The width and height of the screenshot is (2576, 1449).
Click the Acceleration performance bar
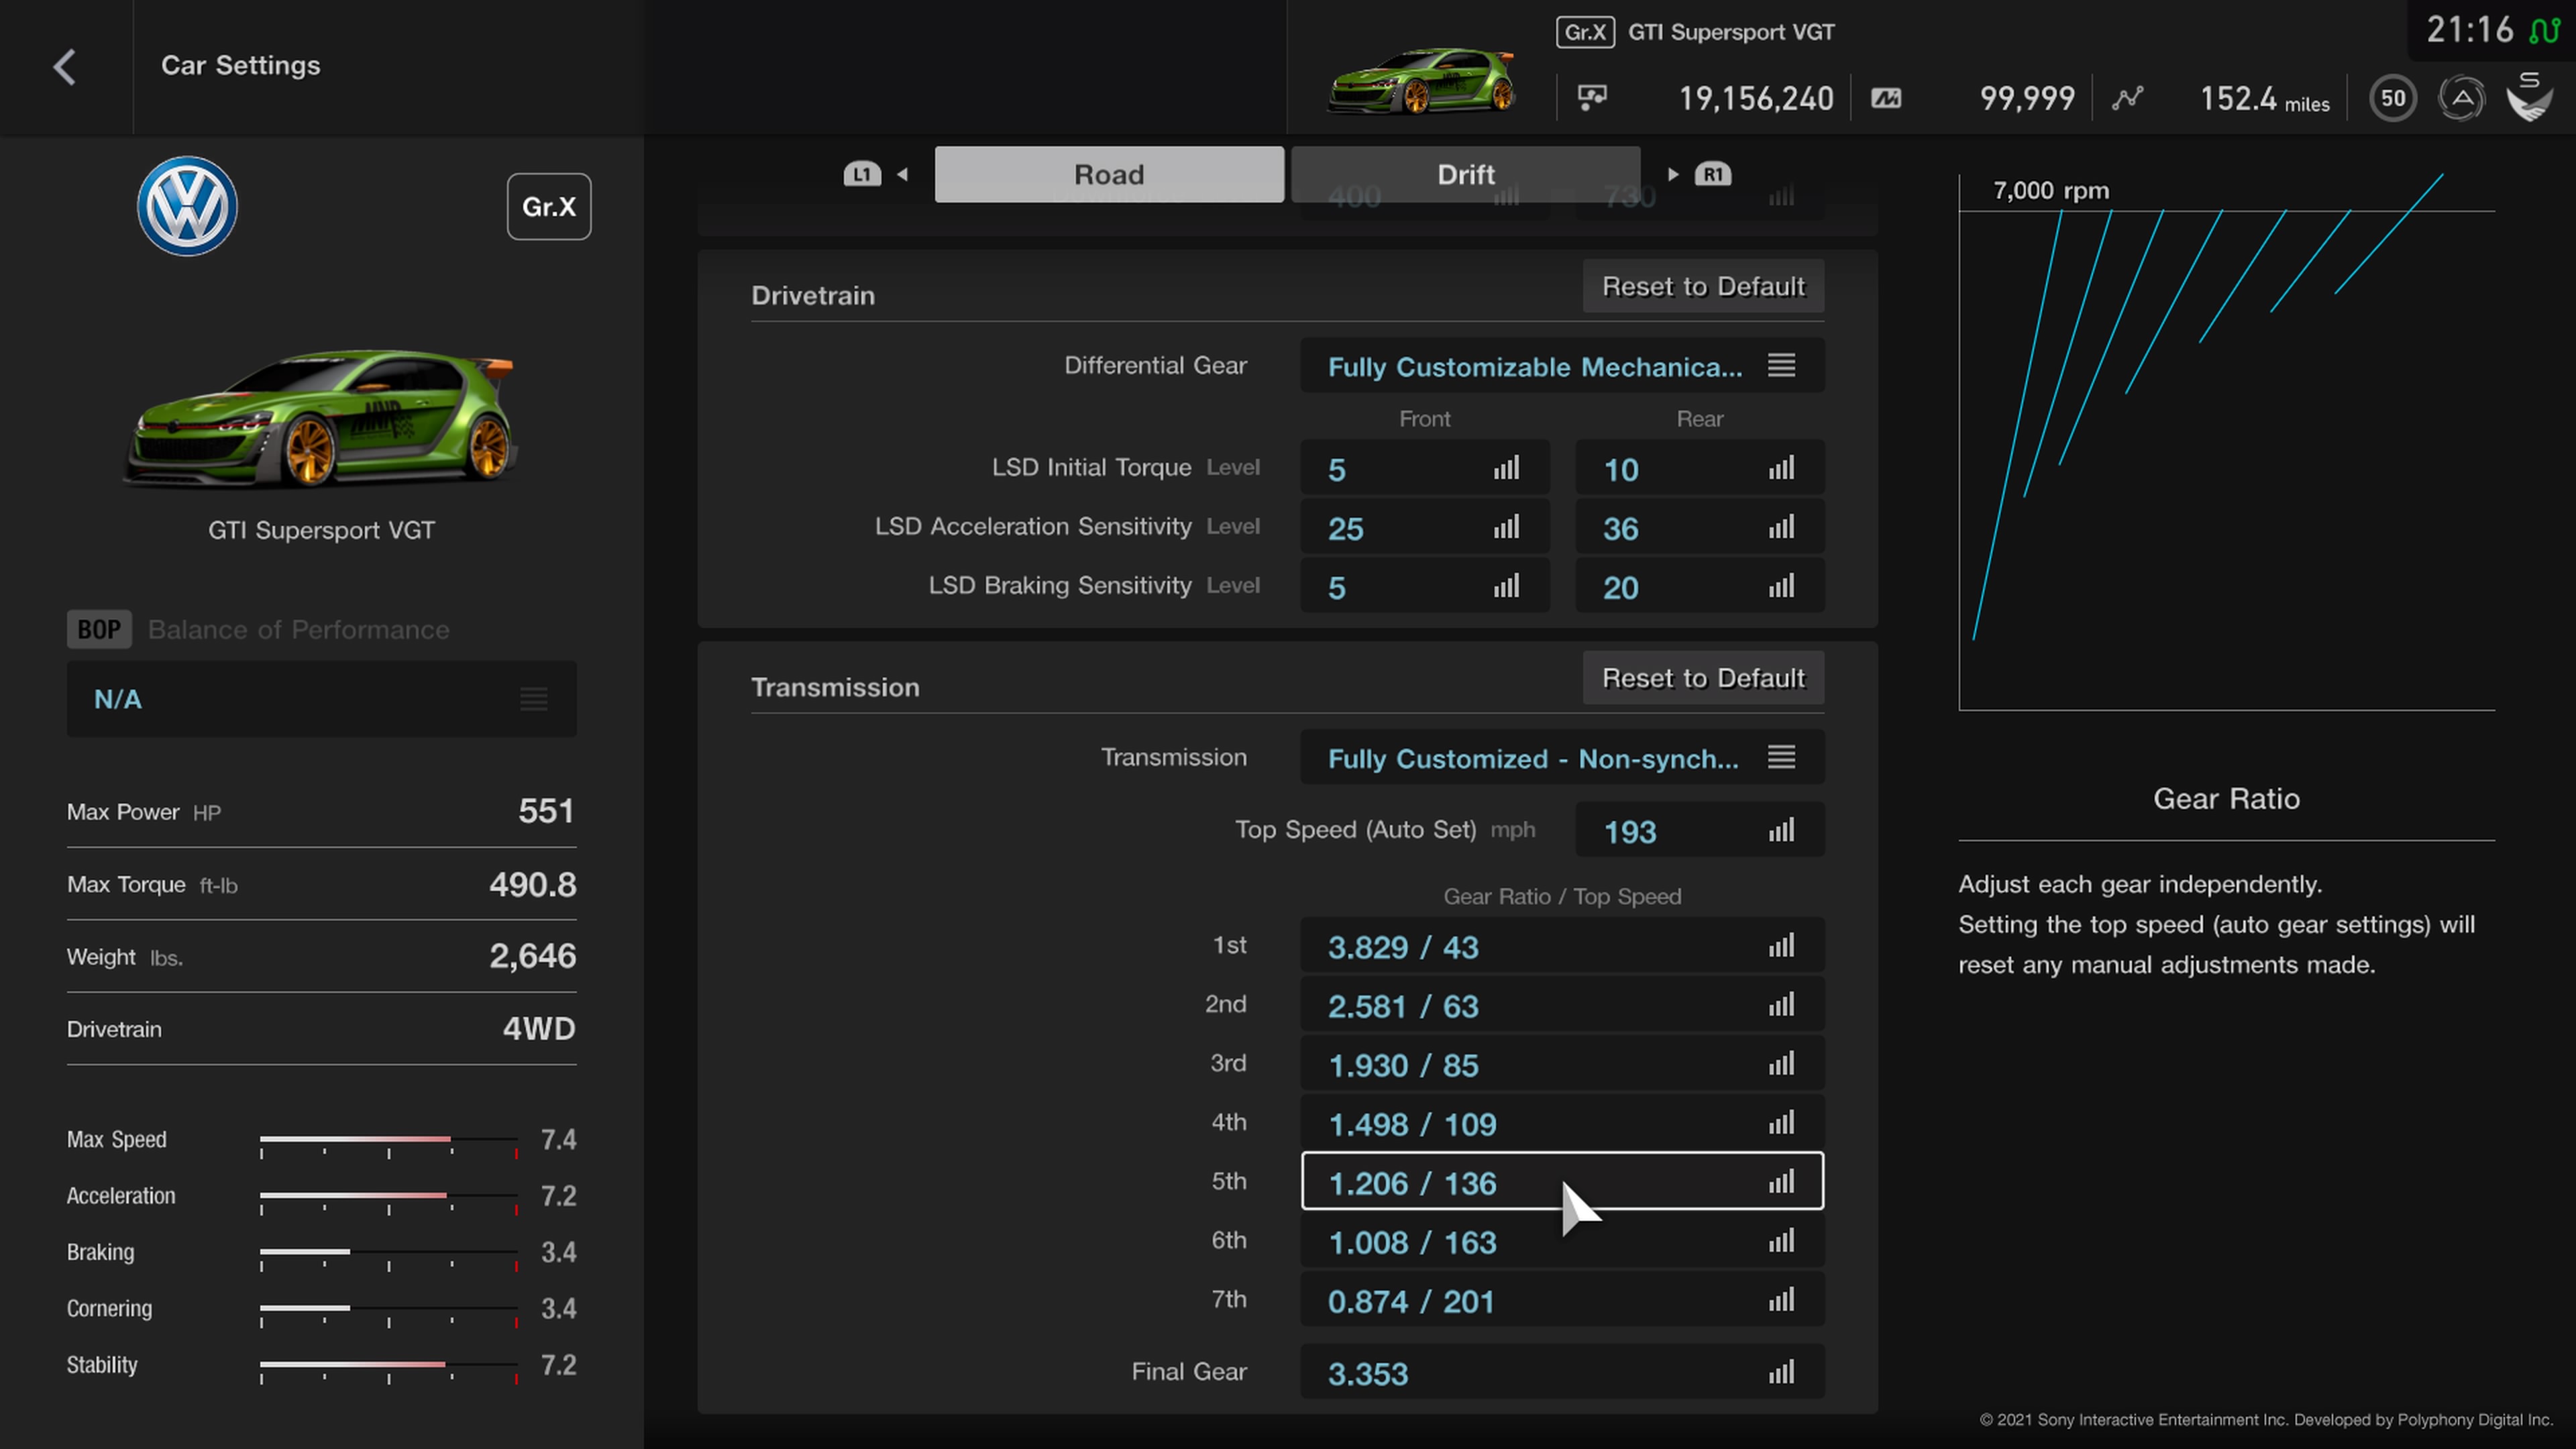click(388, 1197)
